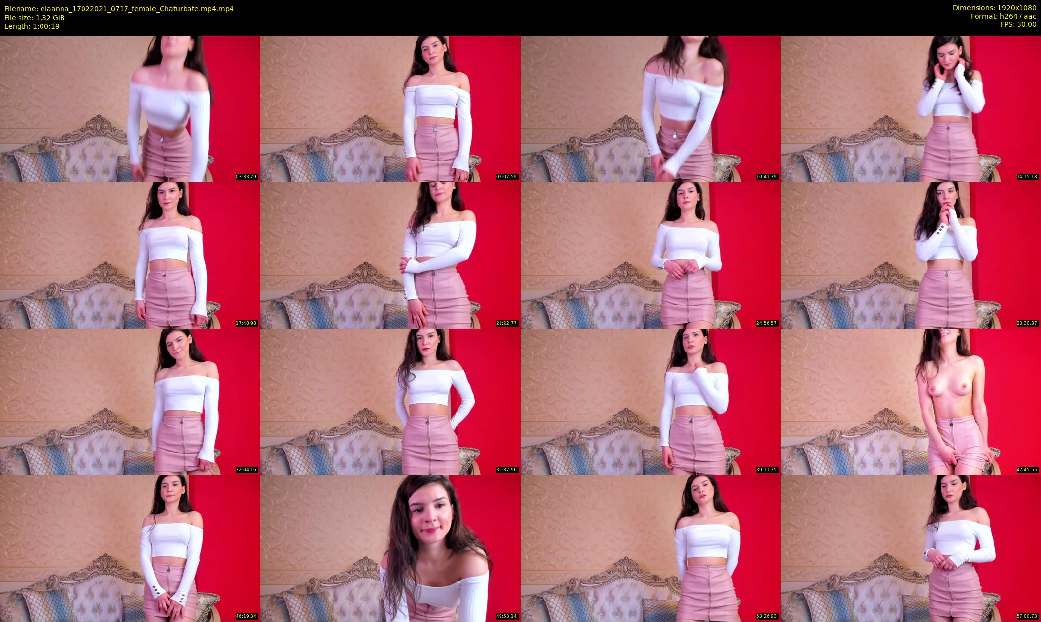Image resolution: width=1041 pixels, height=622 pixels.
Task: Select the 14:15.18 timestamp label
Action: [x=1027, y=177]
